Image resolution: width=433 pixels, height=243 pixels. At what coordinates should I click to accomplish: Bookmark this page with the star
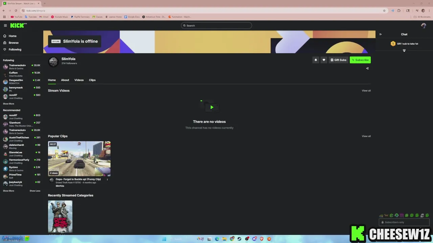coord(384,10)
